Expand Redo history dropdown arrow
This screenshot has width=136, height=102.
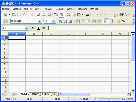pos(106,14)
